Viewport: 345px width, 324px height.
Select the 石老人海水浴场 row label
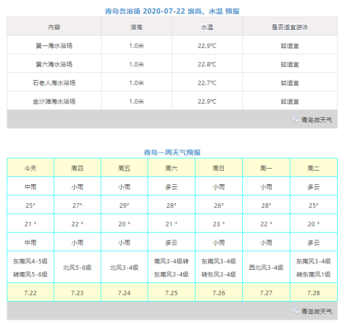tap(54, 83)
